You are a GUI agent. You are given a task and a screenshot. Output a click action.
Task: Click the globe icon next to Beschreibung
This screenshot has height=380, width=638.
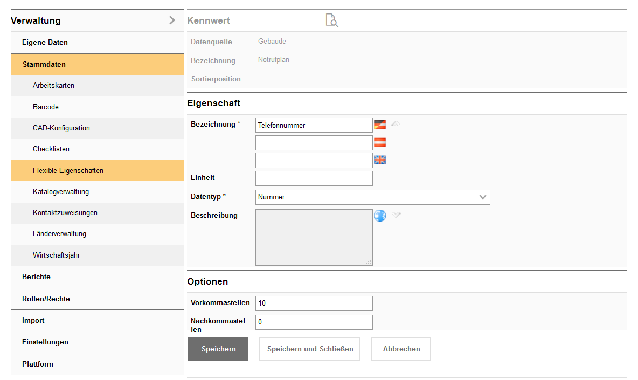pyautogui.click(x=380, y=216)
